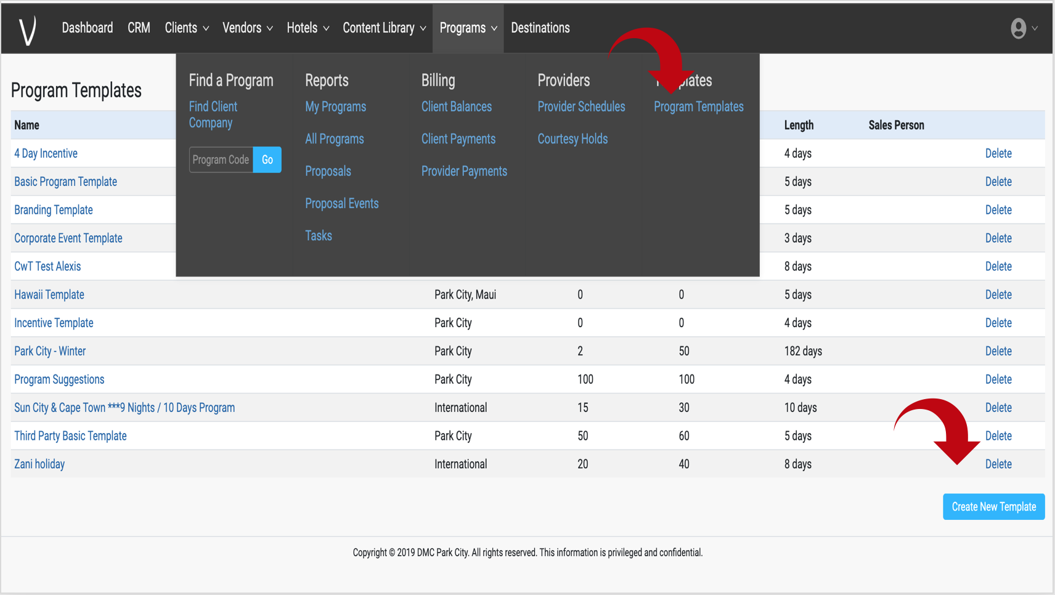Delete the Incentive Template row

(998, 323)
